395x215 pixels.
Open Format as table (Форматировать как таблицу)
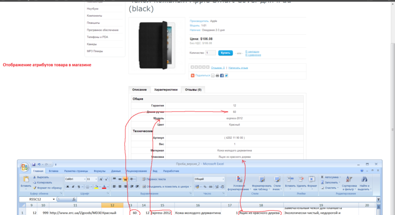tap(262, 183)
